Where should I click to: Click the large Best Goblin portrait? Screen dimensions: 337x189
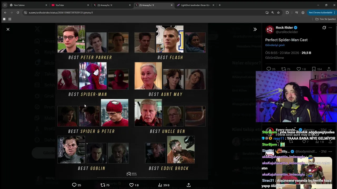tap(71, 150)
